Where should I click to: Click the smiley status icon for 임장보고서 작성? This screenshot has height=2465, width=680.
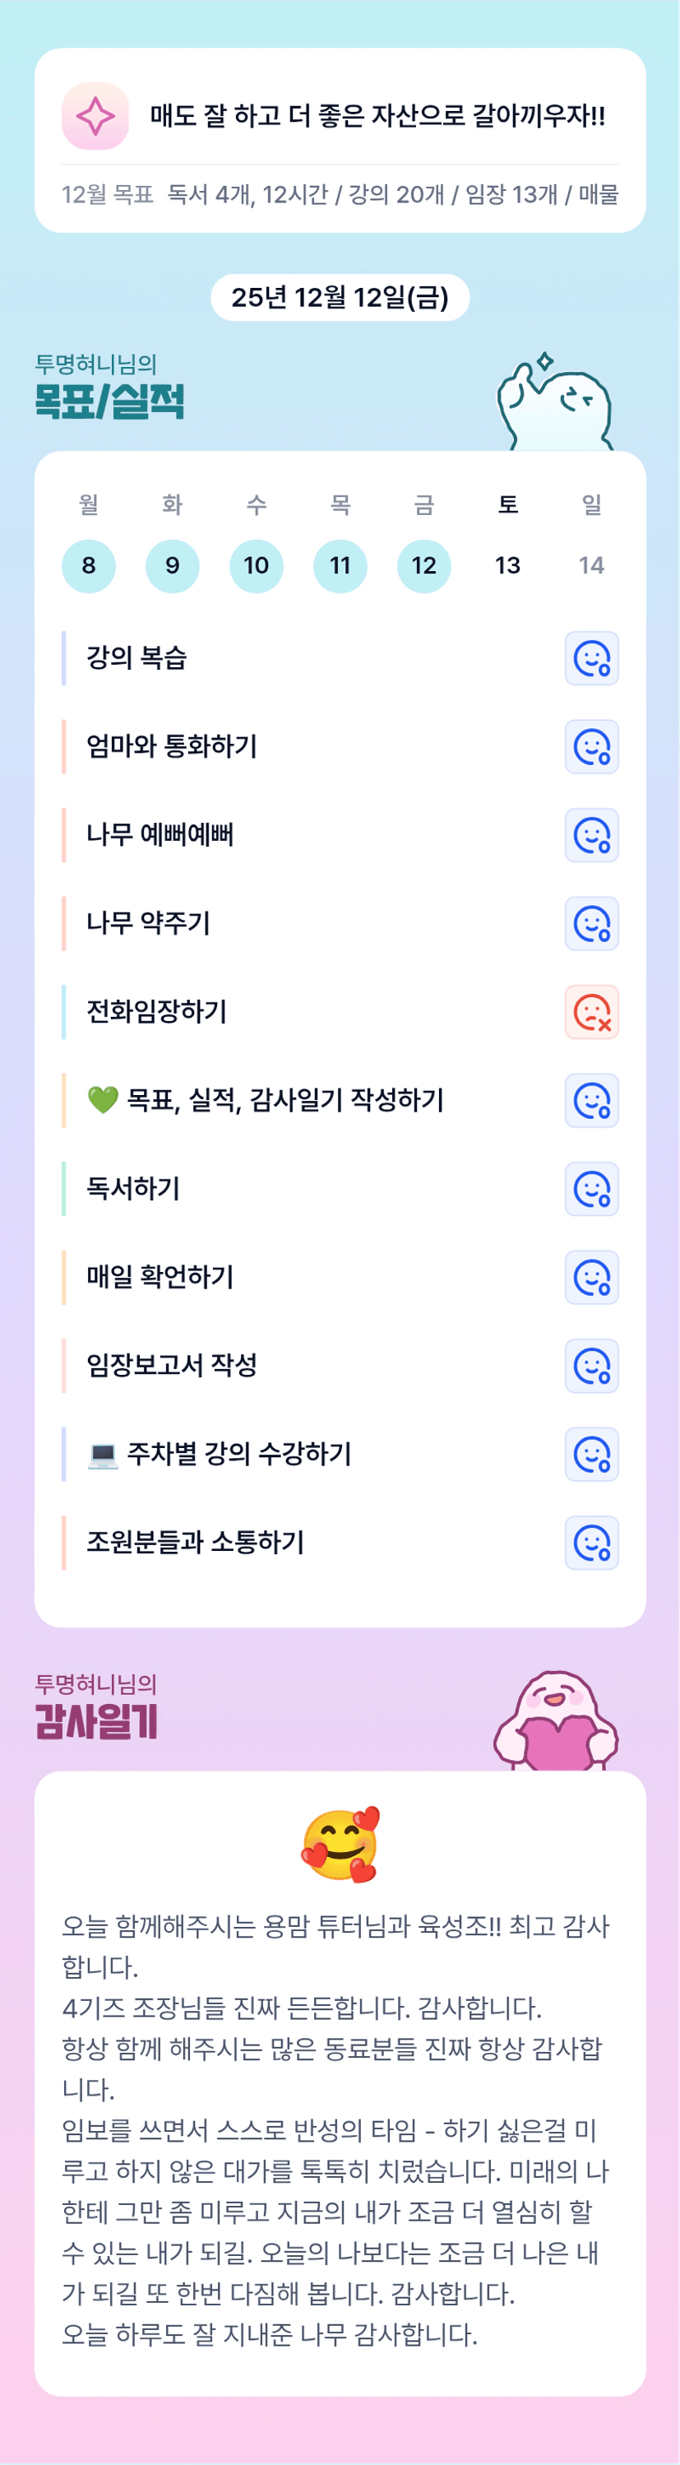[591, 1366]
